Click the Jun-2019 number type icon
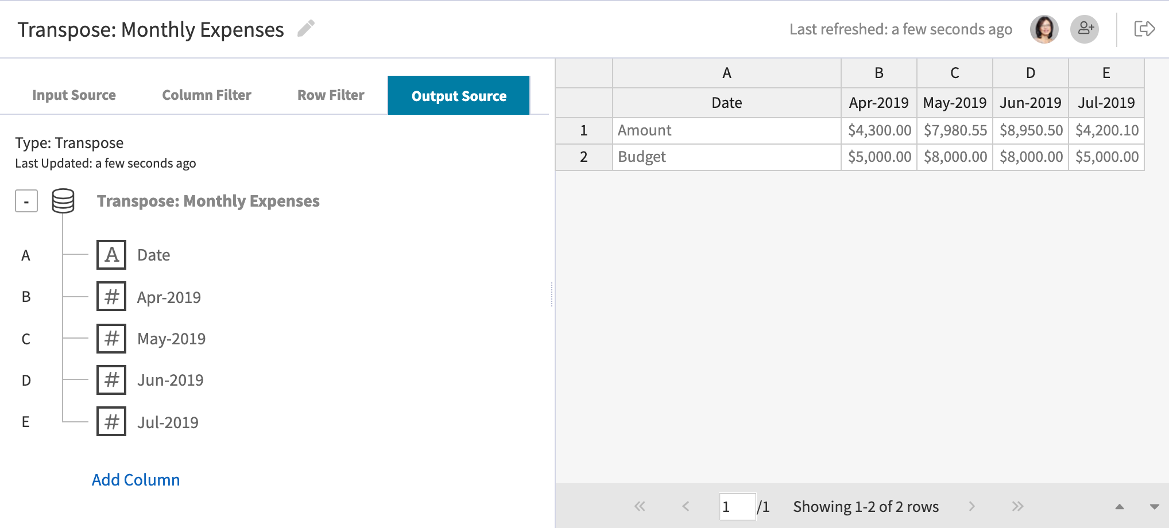1169x528 pixels. tap(111, 379)
